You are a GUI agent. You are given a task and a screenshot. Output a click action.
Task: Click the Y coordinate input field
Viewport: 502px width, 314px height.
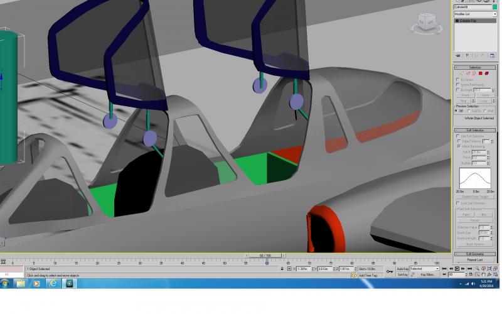324,269
